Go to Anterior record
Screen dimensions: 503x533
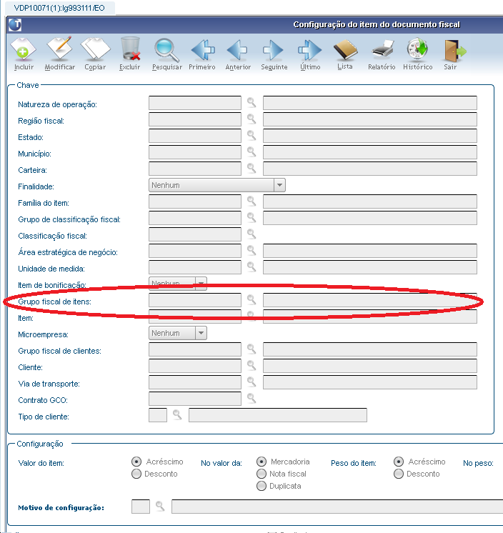(x=237, y=50)
